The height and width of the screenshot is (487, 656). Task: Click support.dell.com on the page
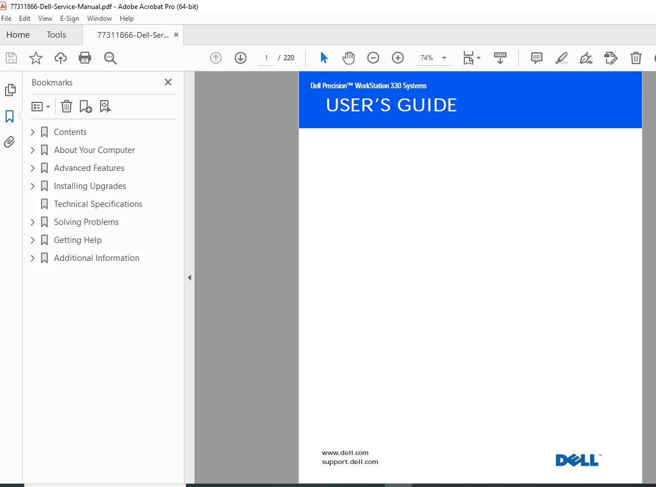(350, 462)
